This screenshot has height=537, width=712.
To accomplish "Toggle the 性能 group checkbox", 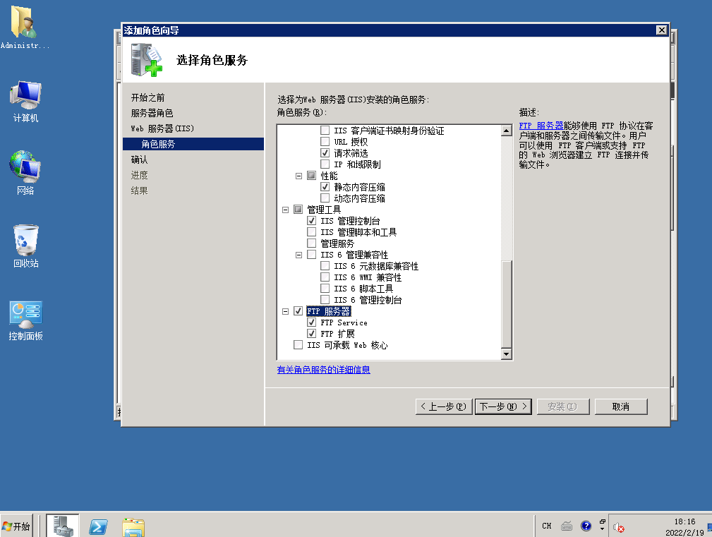I will (311, 175).
